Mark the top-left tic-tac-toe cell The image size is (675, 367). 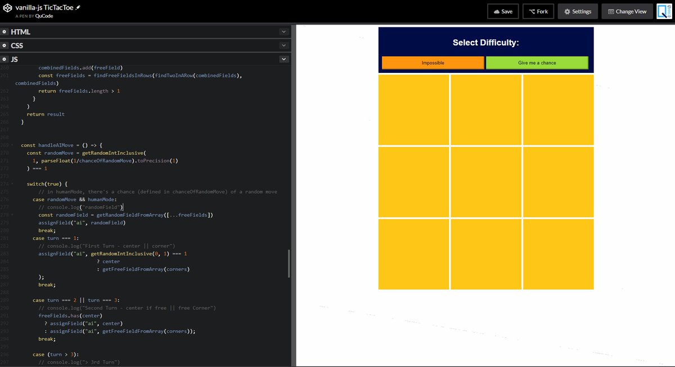click(x=414, y=110)
